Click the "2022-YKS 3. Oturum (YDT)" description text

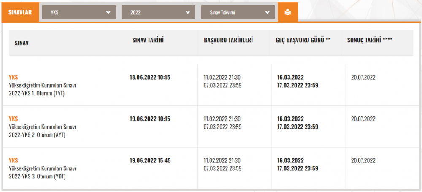click(x=37, y=176)
